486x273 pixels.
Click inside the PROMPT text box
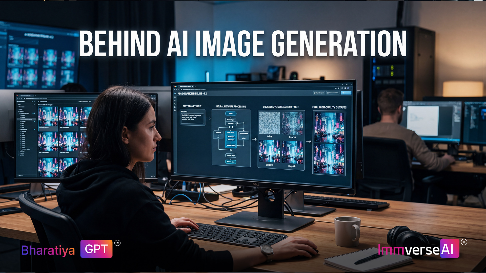[x=192, y=118]
